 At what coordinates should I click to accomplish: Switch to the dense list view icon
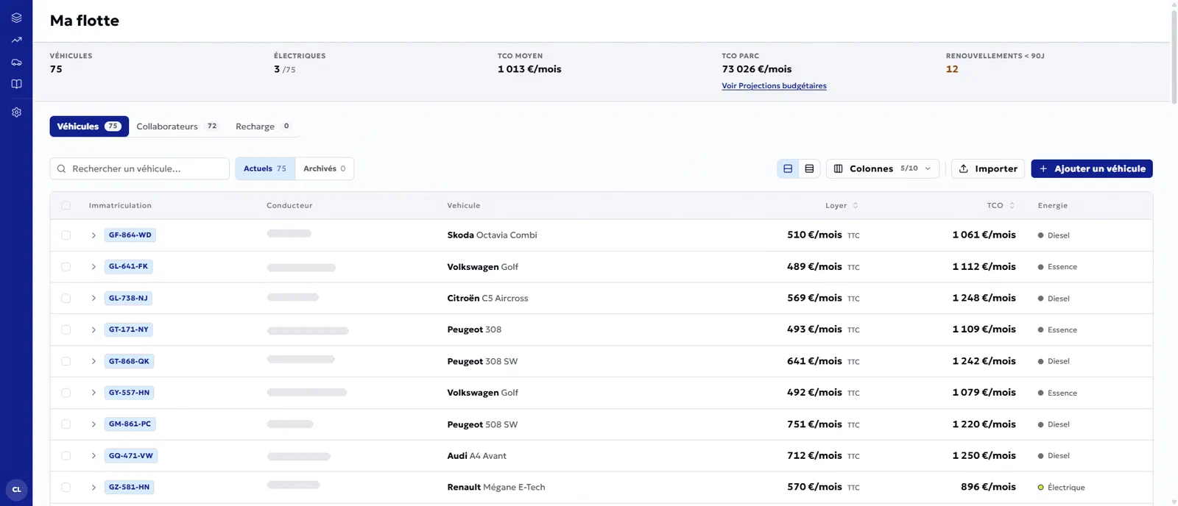(809, 168)
